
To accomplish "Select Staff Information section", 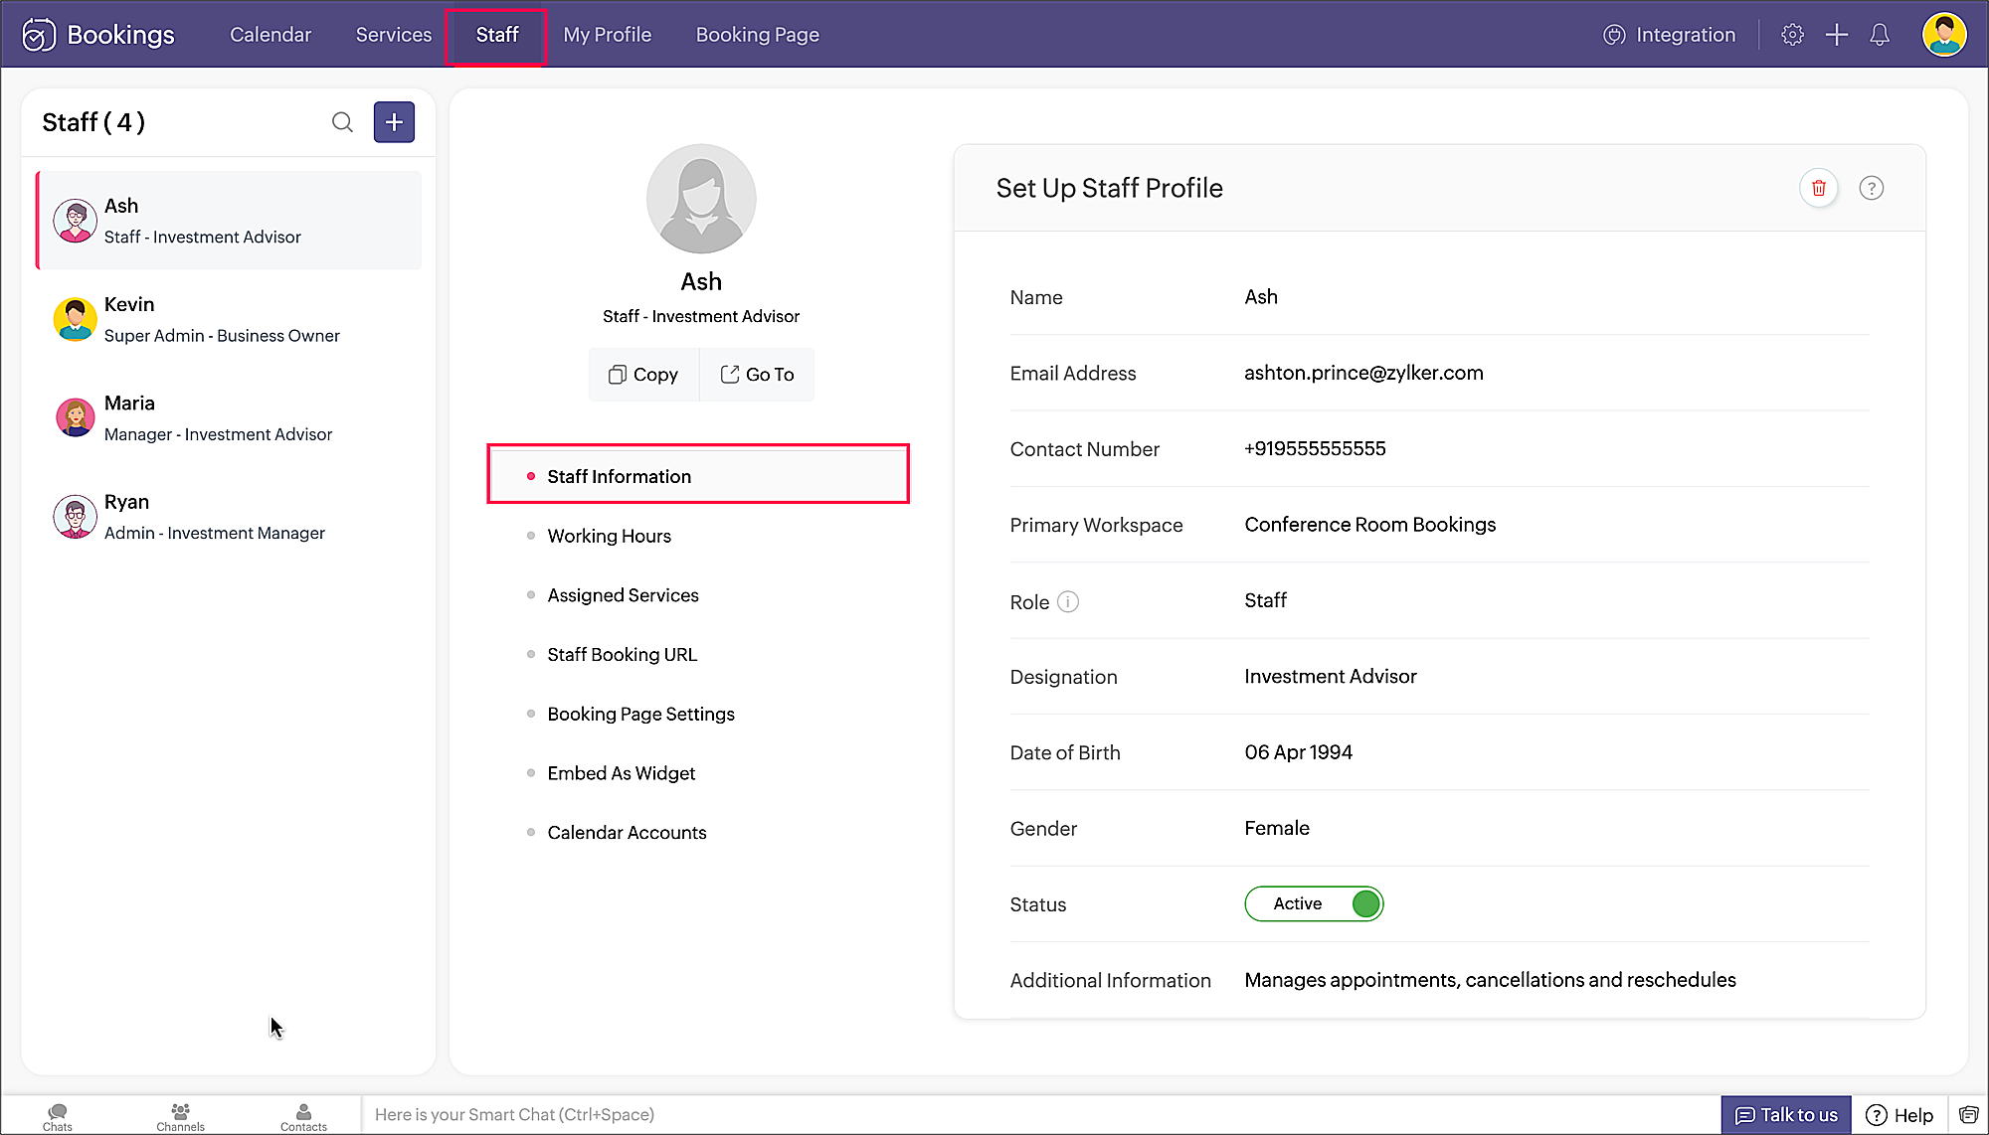I will 698,476.
